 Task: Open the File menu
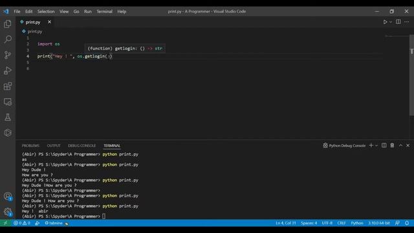pos(17,12)
